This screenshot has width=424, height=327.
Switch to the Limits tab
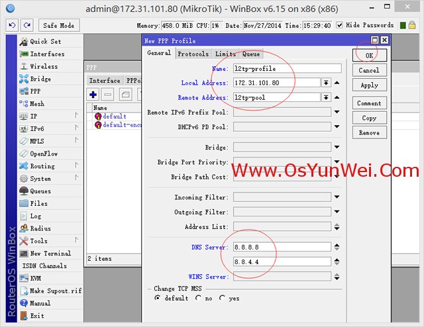(x=225, y=54)
